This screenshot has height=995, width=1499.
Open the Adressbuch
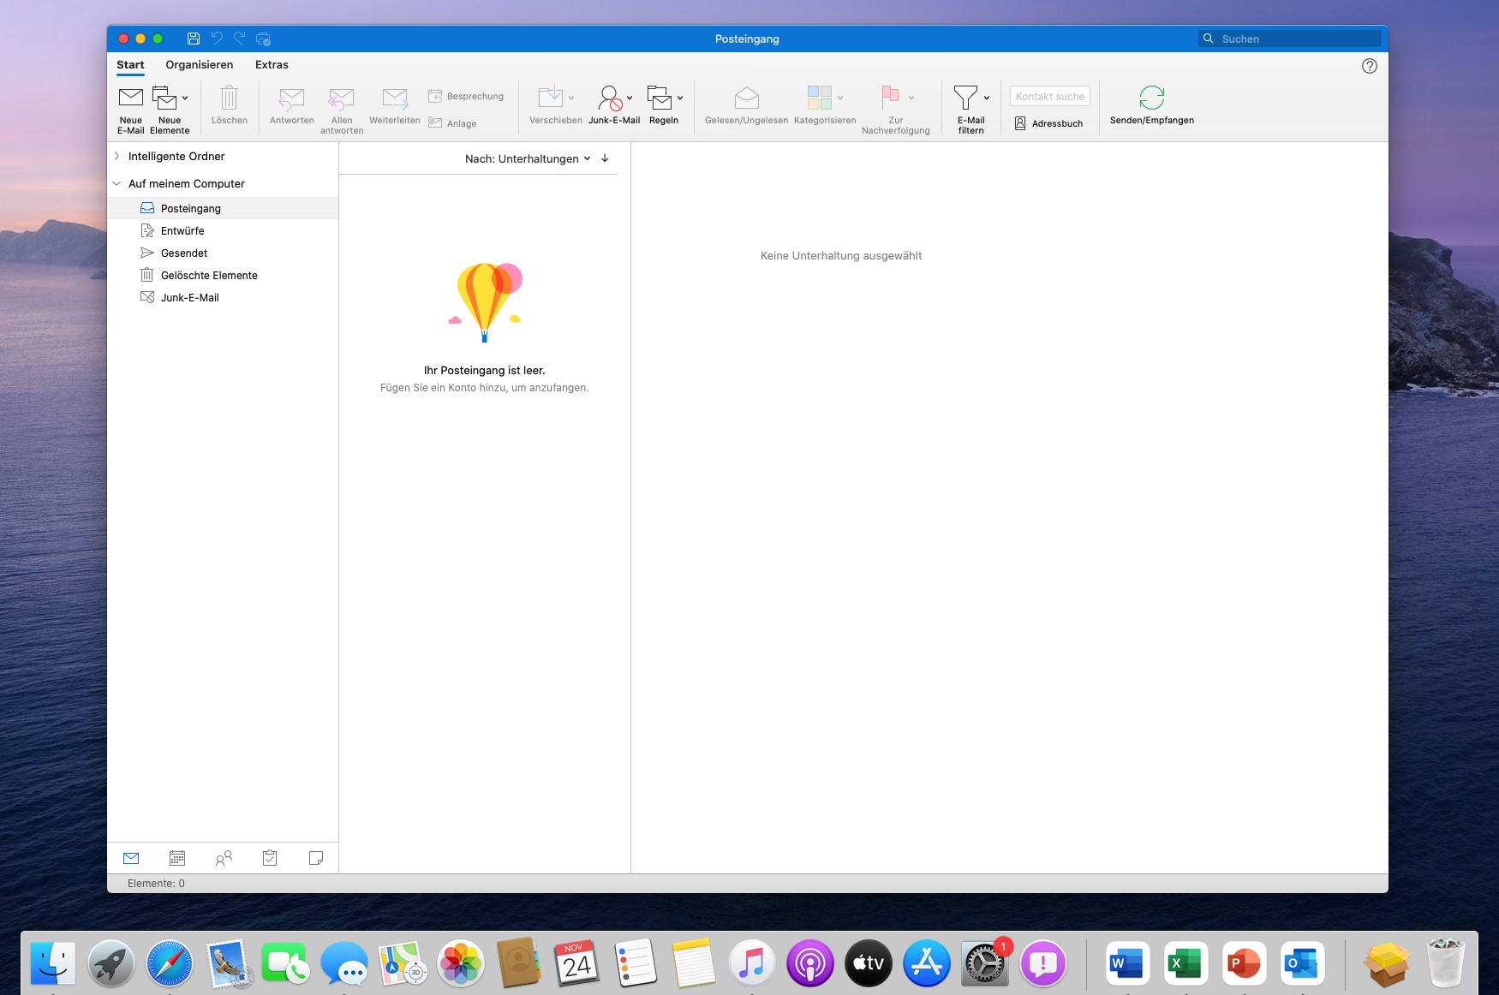[x=1049, y=123]
